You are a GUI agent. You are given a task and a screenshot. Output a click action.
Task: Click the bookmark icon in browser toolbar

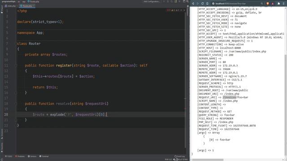[x=207, y=4]
